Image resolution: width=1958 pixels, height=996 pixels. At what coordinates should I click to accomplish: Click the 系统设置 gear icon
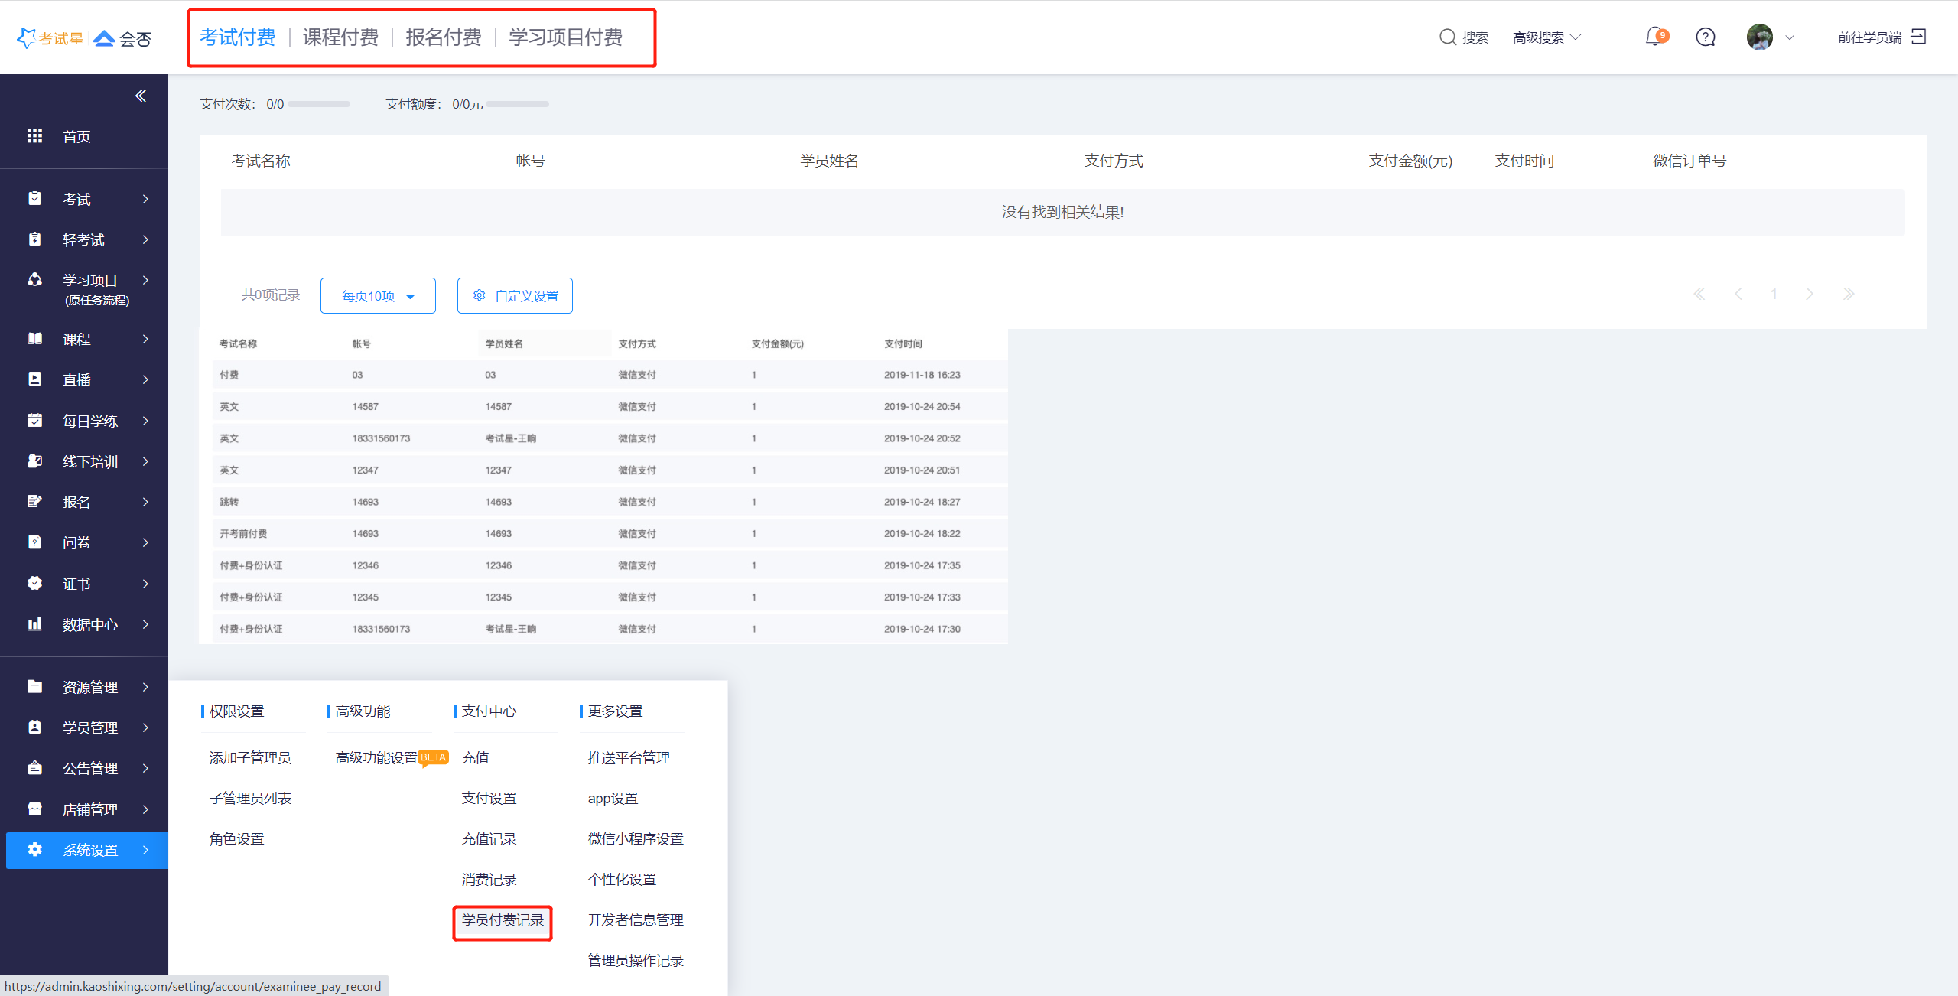coord(34,849)
